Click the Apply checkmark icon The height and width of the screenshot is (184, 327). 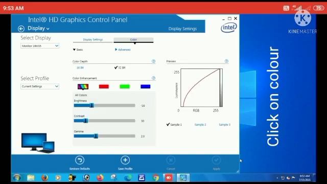click(216, 160)
